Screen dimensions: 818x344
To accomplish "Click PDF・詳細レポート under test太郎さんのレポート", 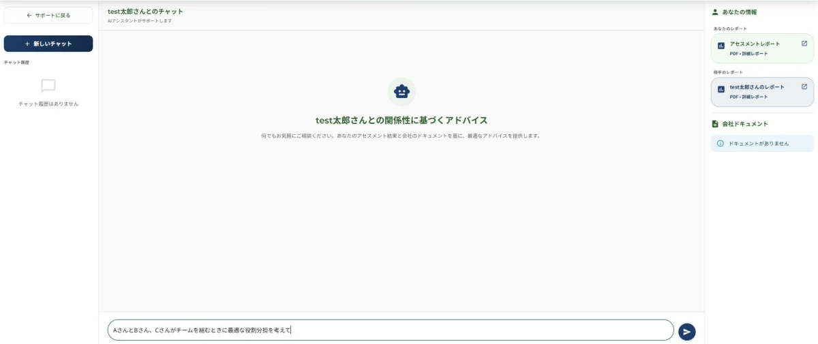I will click(x=748, y=97).
